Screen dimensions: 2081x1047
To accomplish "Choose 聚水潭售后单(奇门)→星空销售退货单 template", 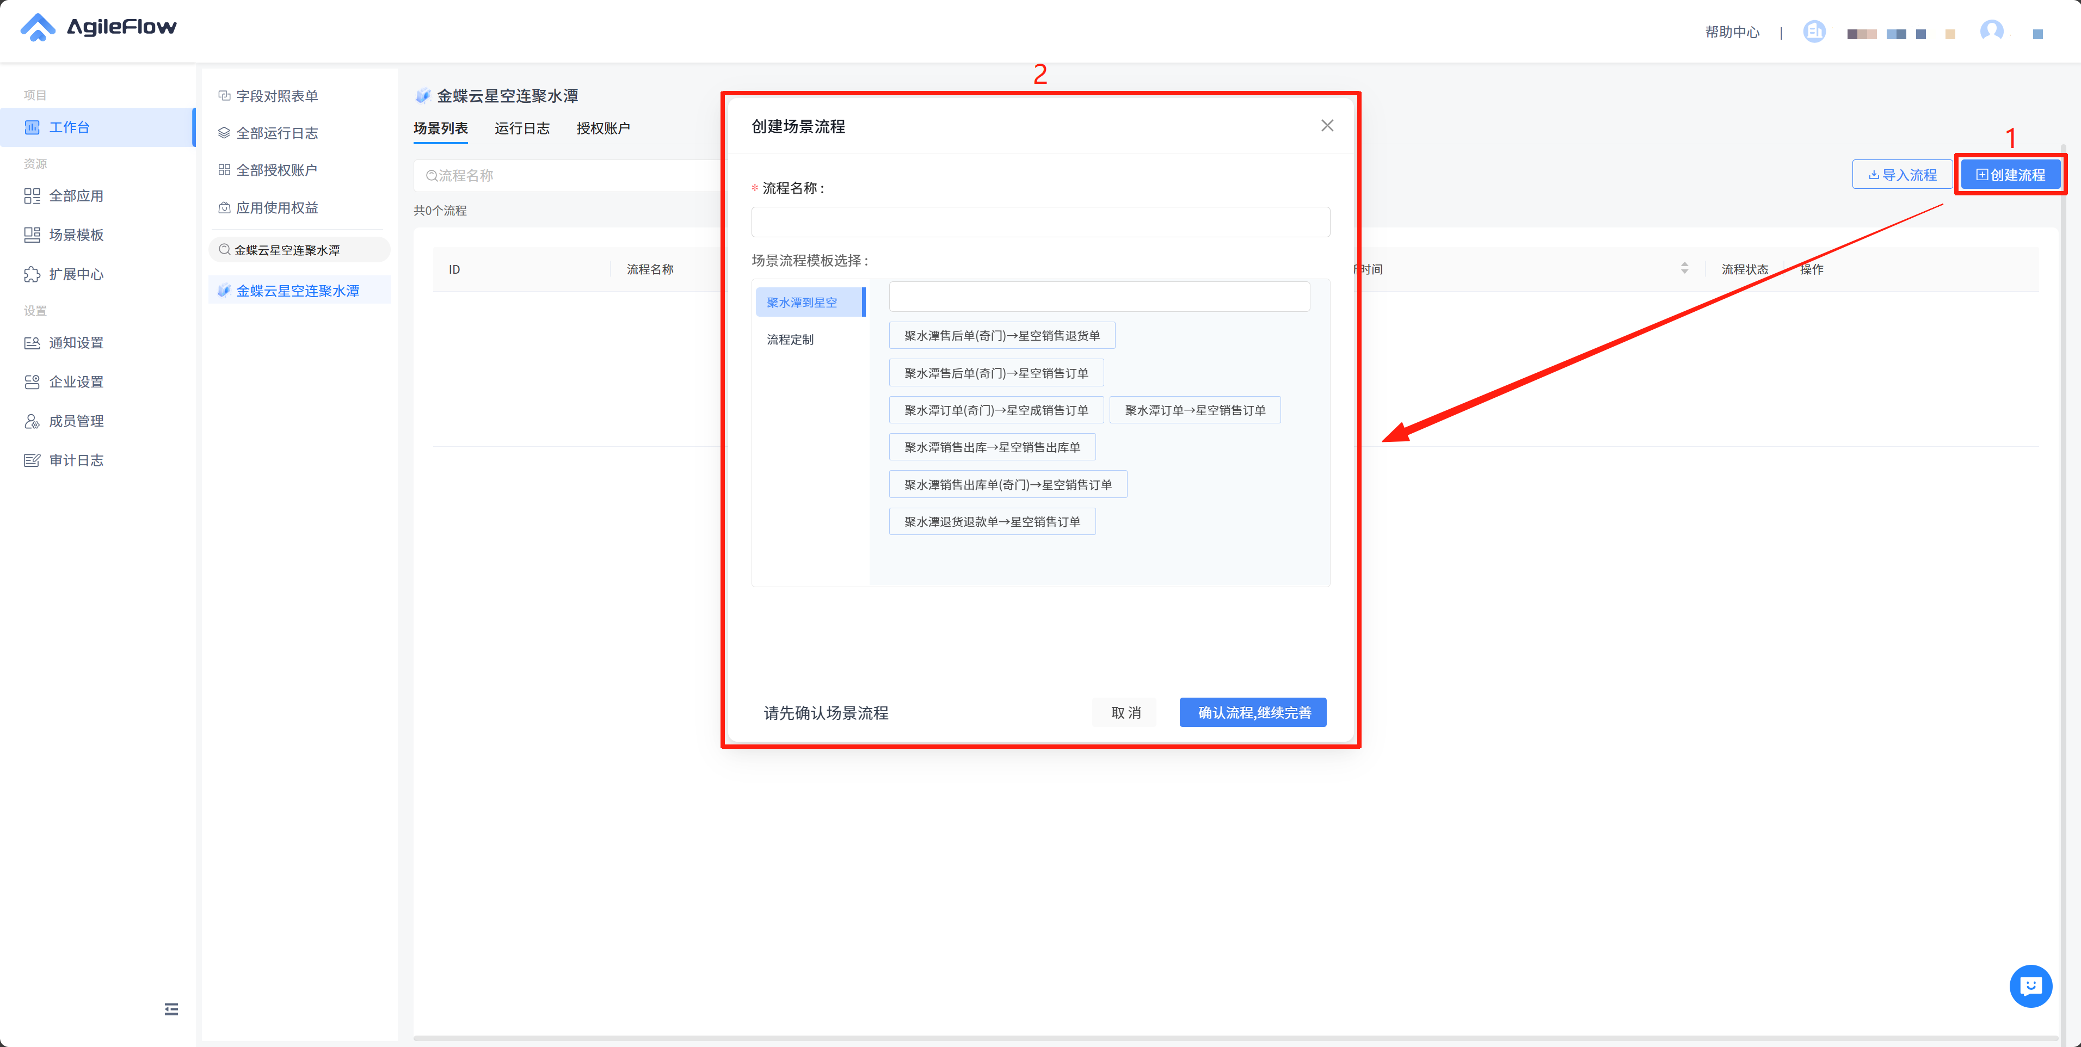I will (1002, 335).
